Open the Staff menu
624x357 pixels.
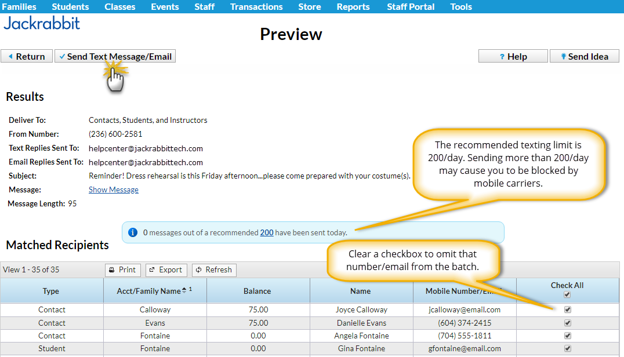(x=205, y=7)
